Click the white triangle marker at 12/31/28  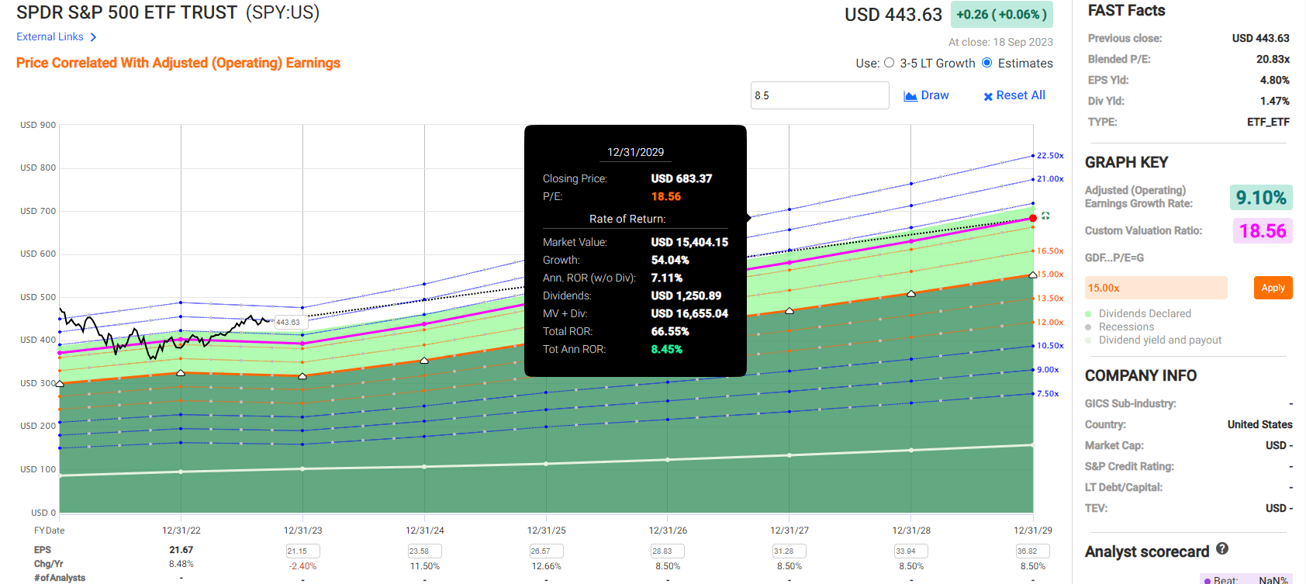tap(911, 293)
